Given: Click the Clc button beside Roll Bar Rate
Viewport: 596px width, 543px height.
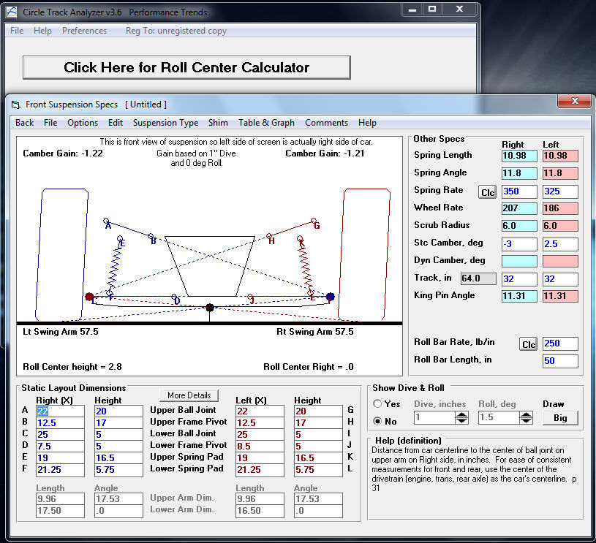Looking at the screenshot, I should point(528,344).
